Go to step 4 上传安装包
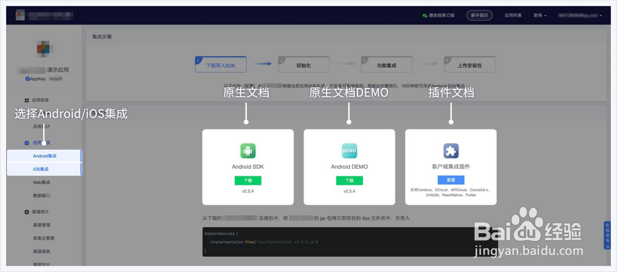617x272 pixels. pyautogui.click(x=470, y=65)
